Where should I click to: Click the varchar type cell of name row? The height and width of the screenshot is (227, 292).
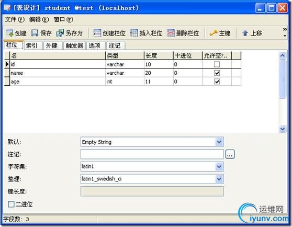coord(125,73)
